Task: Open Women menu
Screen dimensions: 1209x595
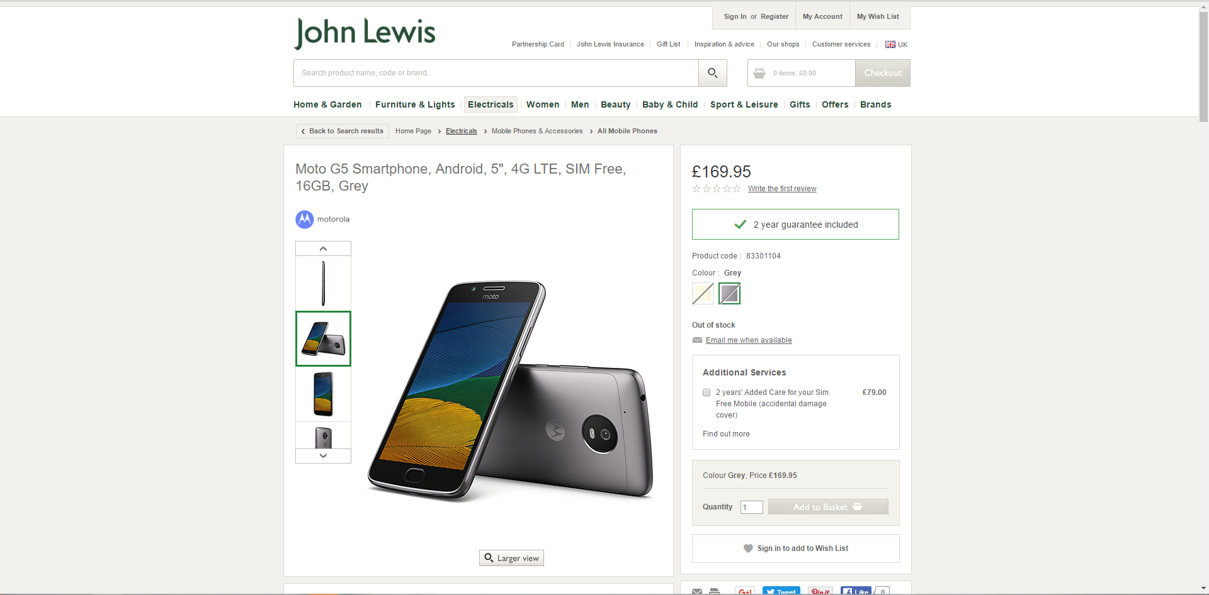Action: pos(543,104)
